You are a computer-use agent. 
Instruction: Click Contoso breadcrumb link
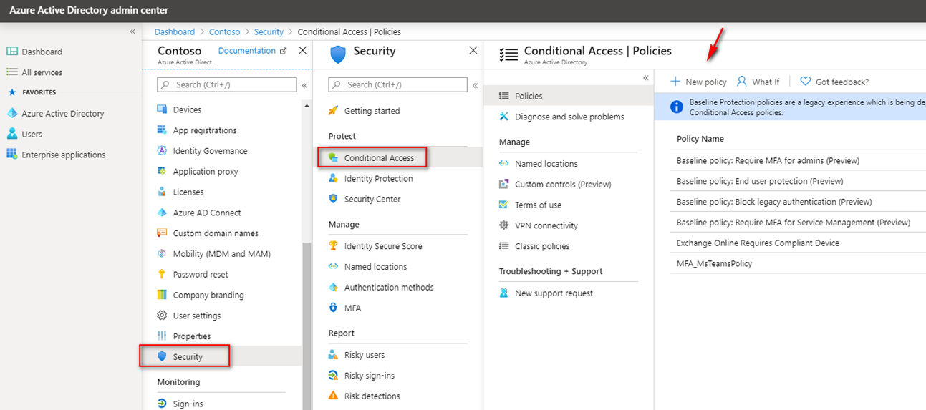tap(224, 31)
